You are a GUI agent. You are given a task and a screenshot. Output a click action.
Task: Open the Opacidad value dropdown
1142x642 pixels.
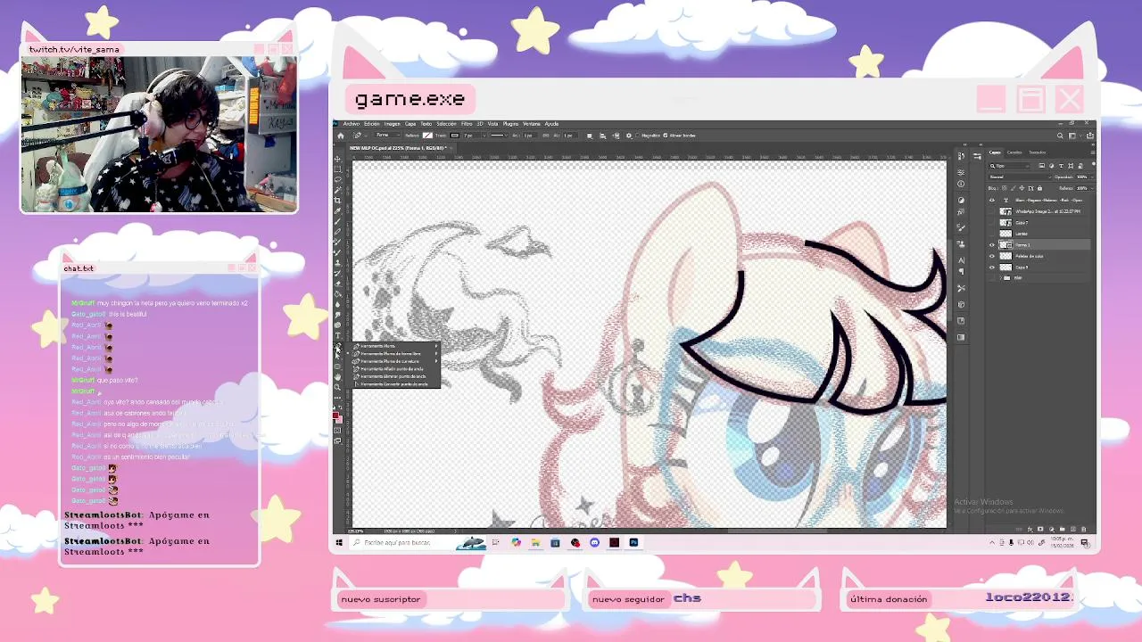1093,177
